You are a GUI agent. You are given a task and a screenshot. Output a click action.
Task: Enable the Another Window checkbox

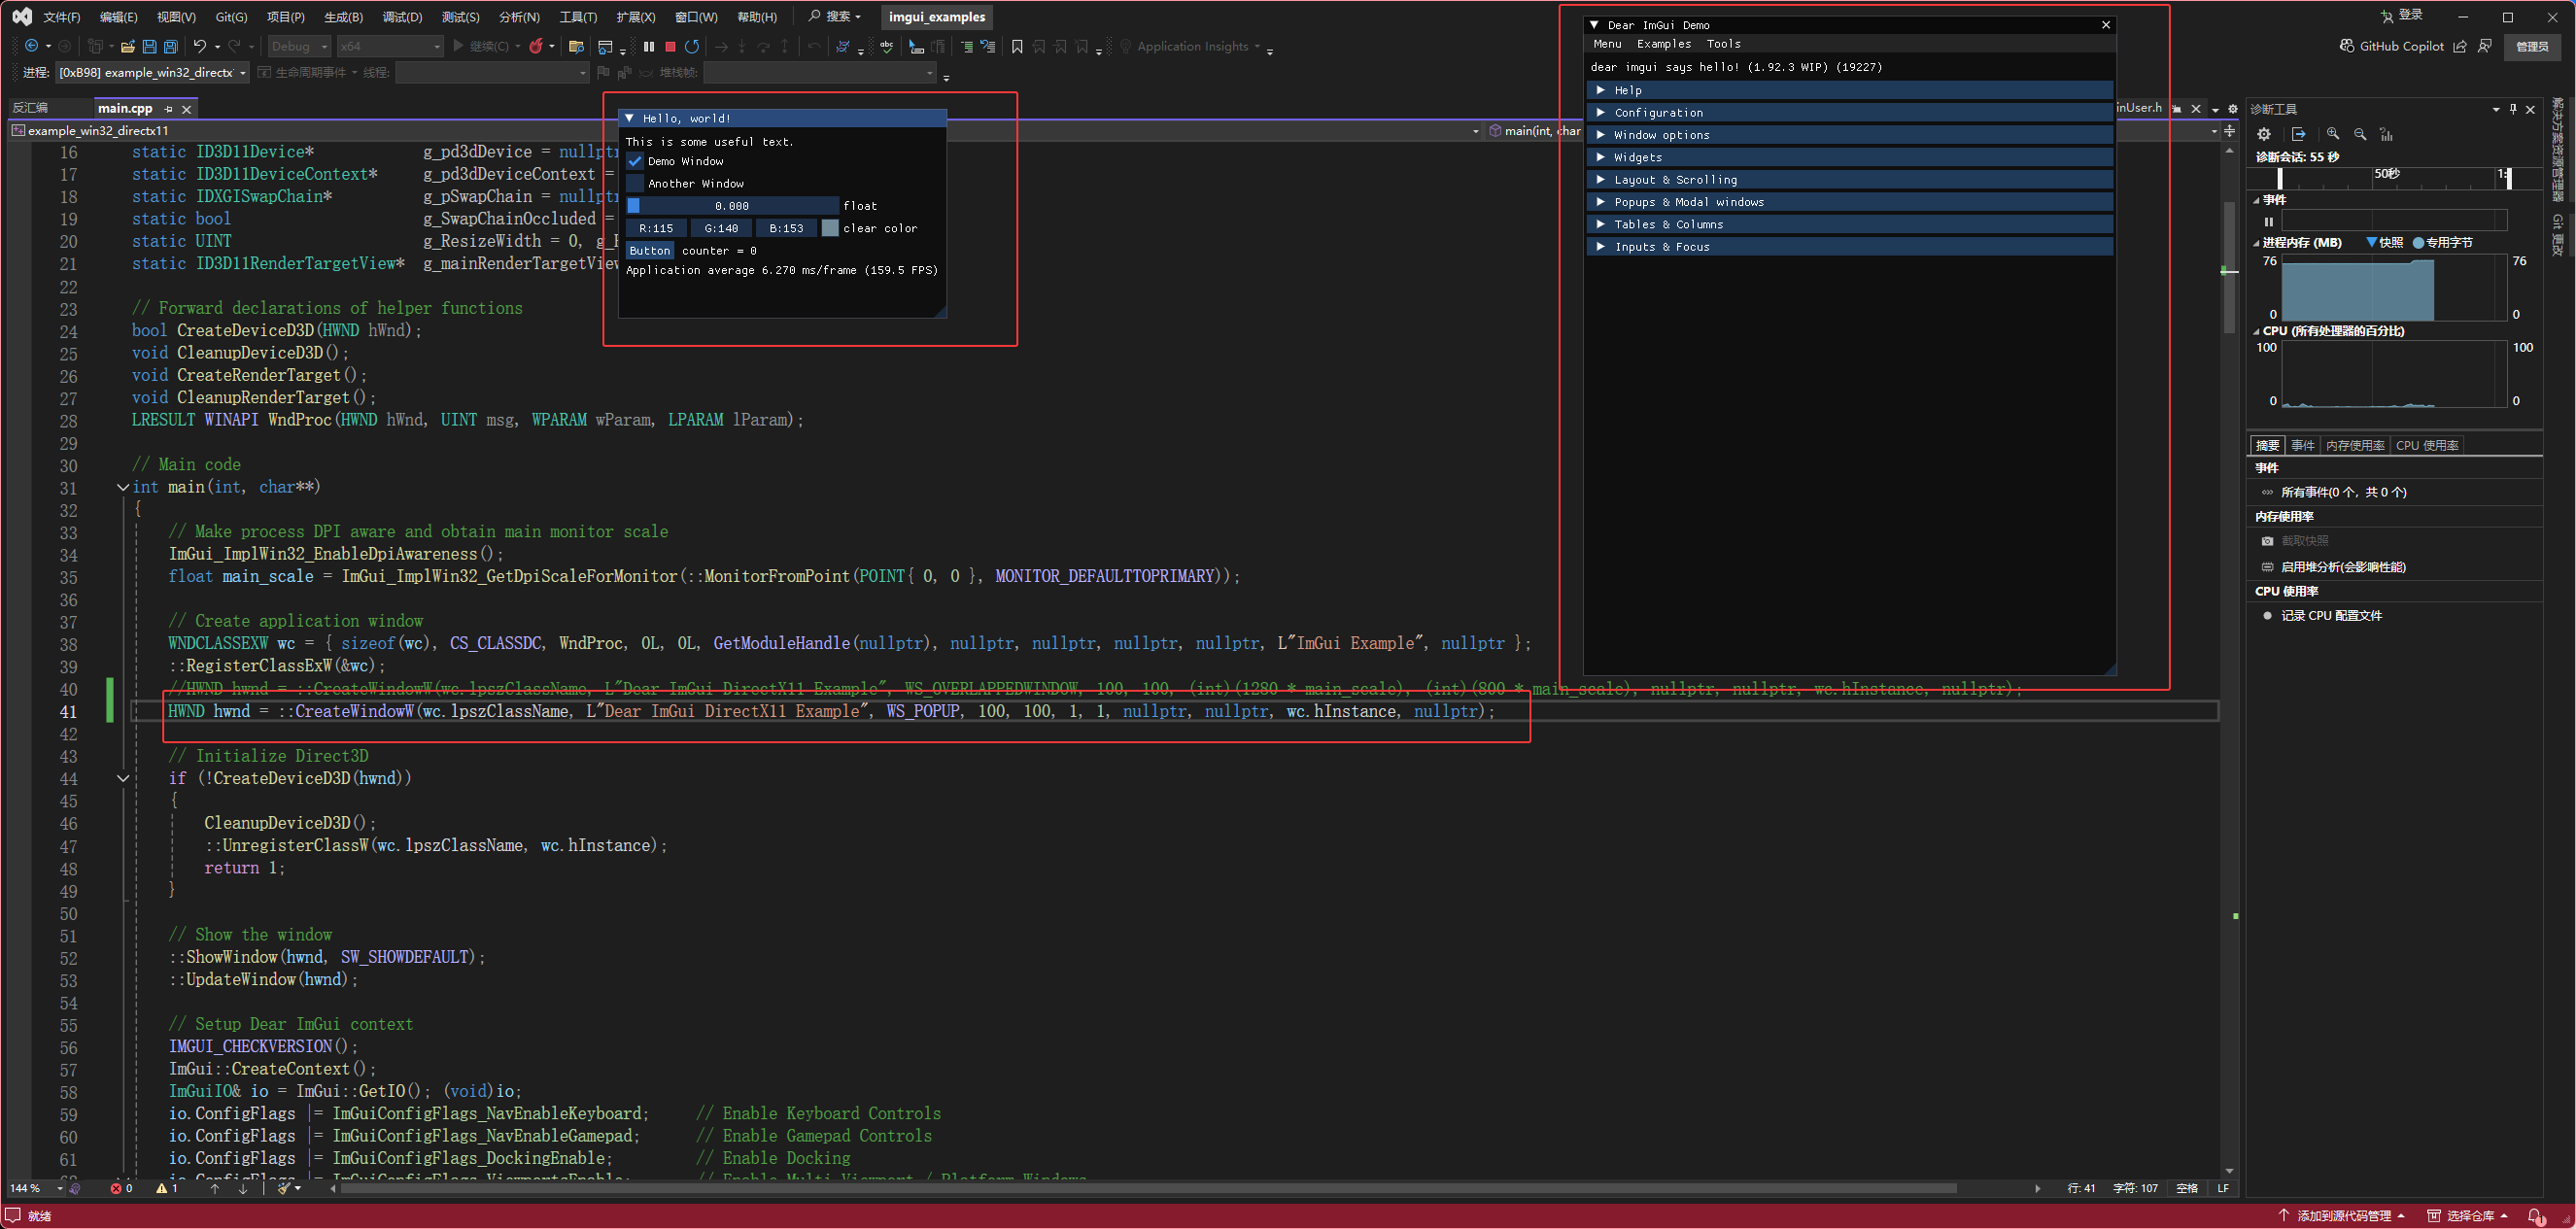(x=635, y=183)
